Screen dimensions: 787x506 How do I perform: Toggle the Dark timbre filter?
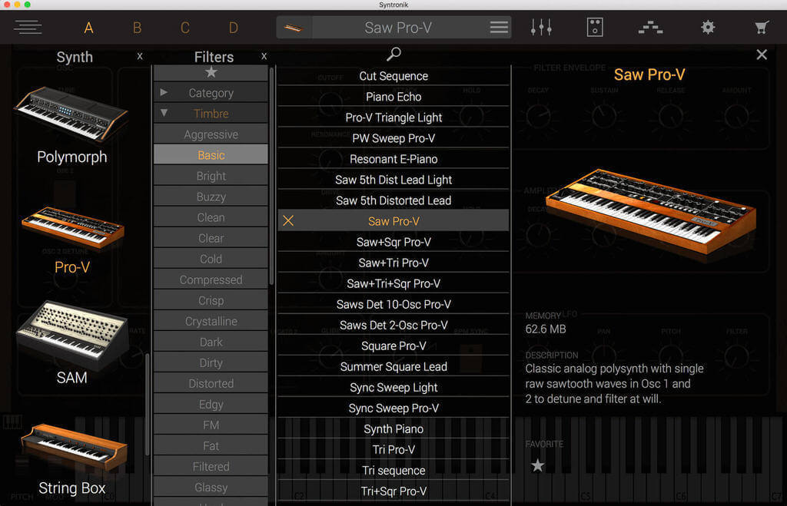click(x=211, y=342)
